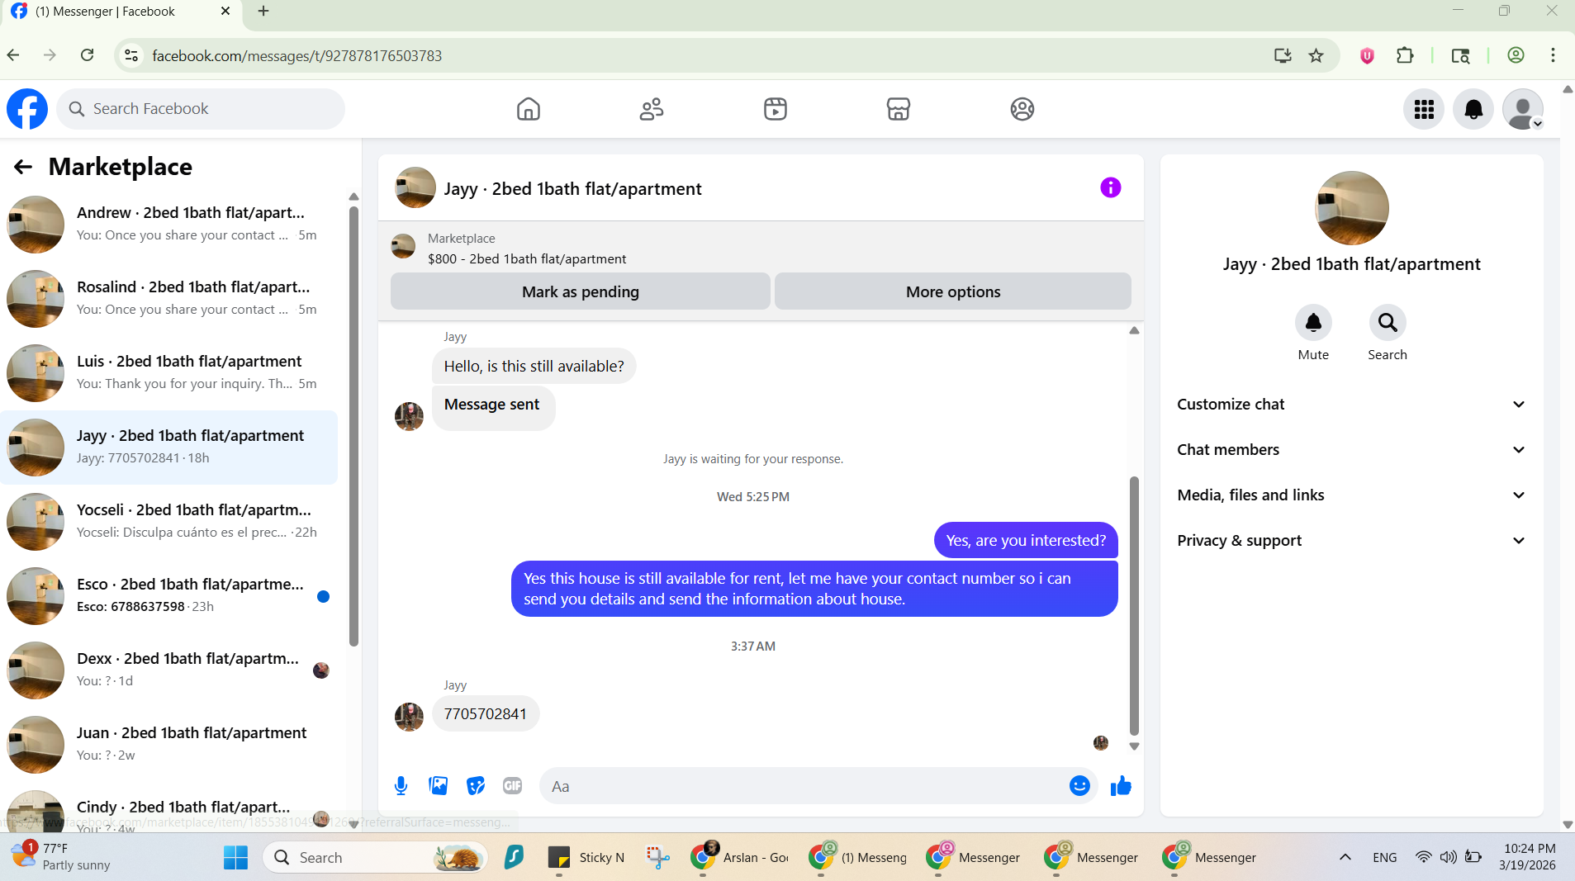Image resolution: width=1575 pixels, height=881 pixels.
Task: Open the taskbar weather widget
Action: point(62,857)
